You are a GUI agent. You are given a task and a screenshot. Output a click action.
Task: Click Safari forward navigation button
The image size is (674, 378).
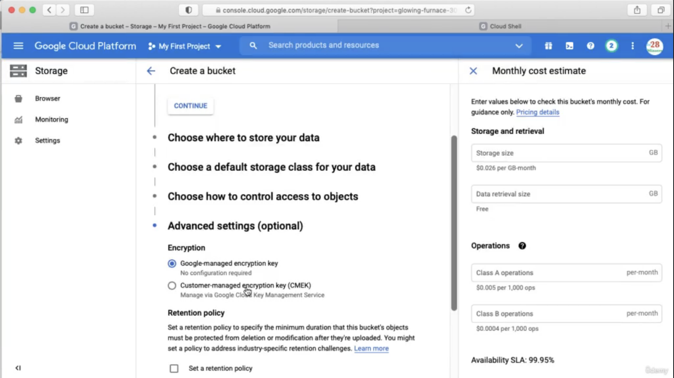63,10
